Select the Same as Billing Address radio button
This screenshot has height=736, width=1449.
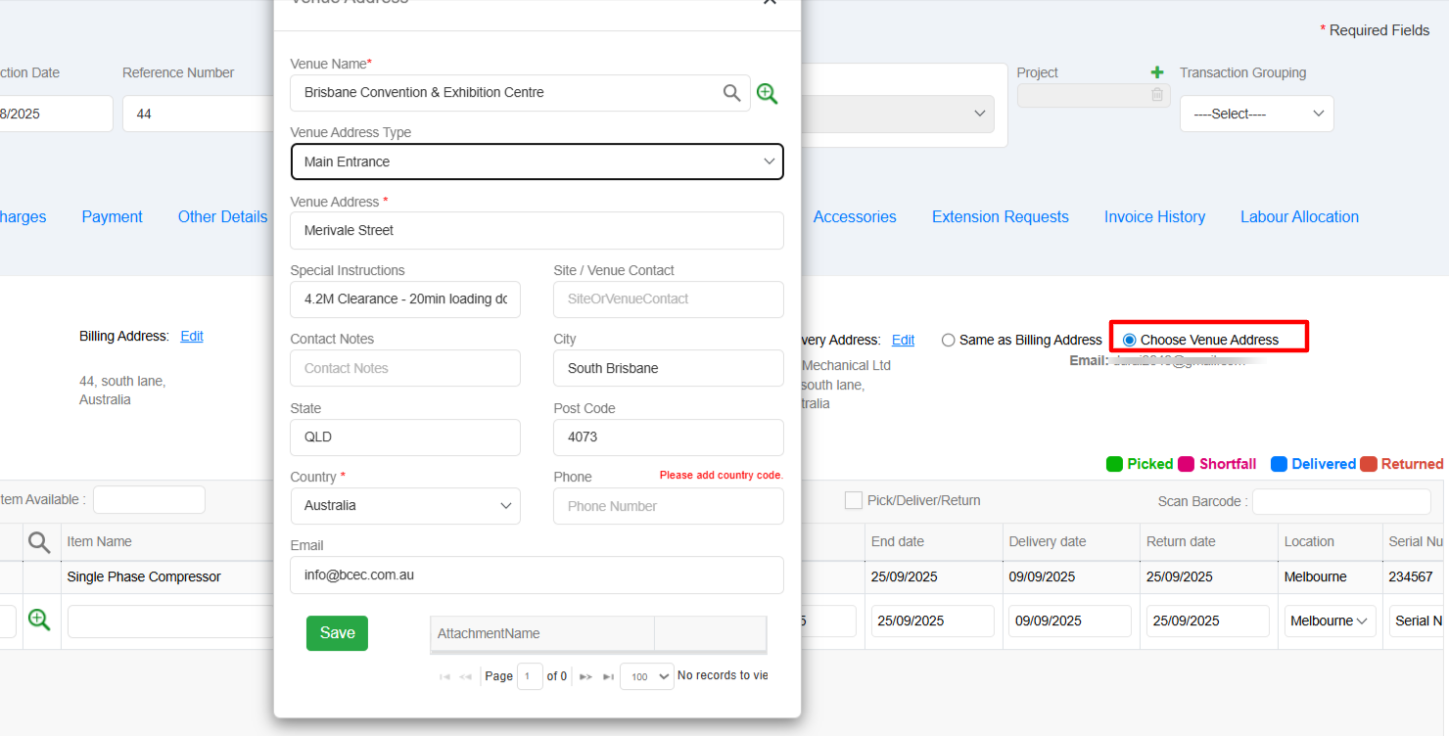(948, 341)
